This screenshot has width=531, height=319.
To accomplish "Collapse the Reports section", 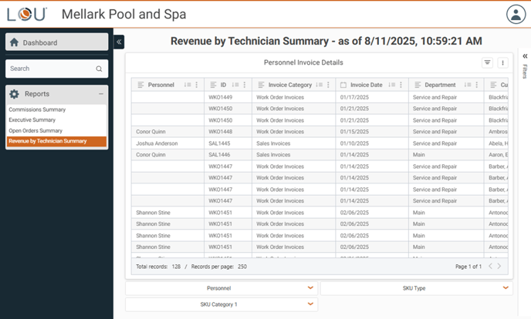I will [x=100, y=94].
